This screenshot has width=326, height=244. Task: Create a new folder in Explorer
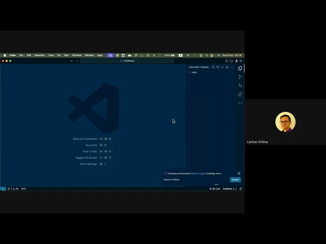[x=218, y=67]
